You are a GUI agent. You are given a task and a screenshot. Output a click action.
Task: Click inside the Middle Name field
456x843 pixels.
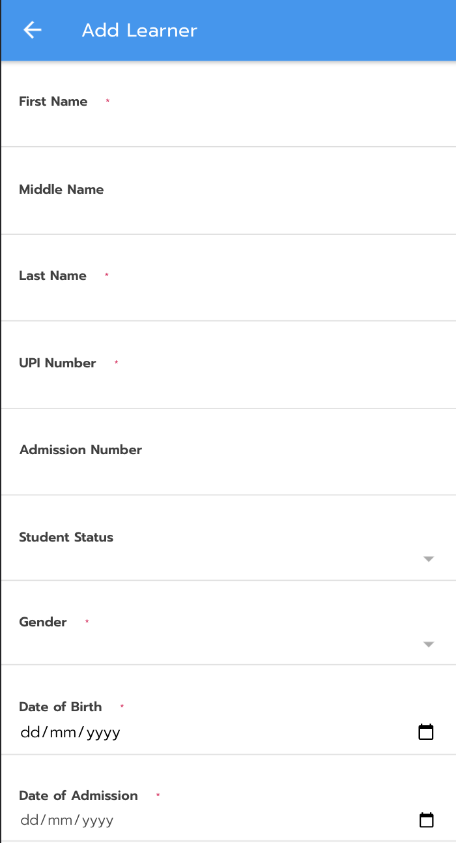[x=228, y=212]
